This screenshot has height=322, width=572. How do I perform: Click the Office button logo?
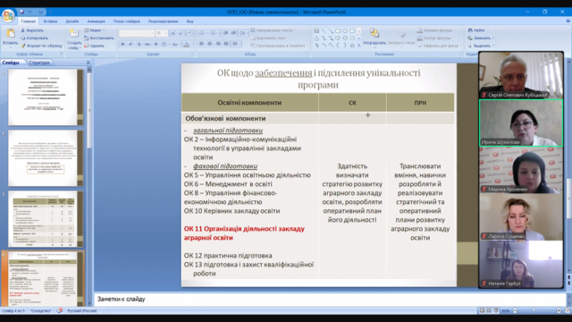pos(8,16)
